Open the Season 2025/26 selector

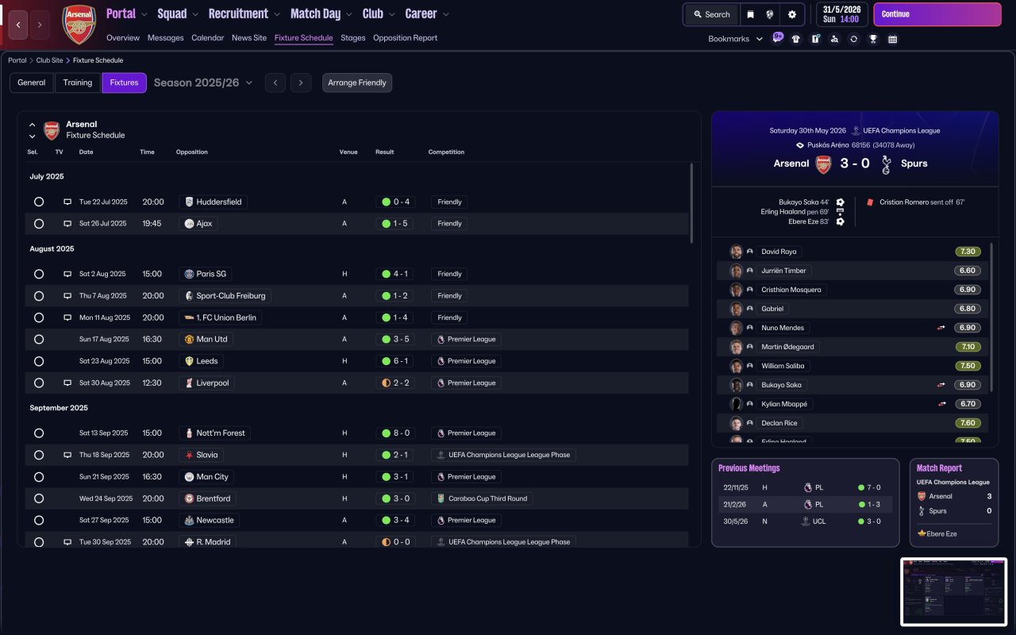point(203,83)
